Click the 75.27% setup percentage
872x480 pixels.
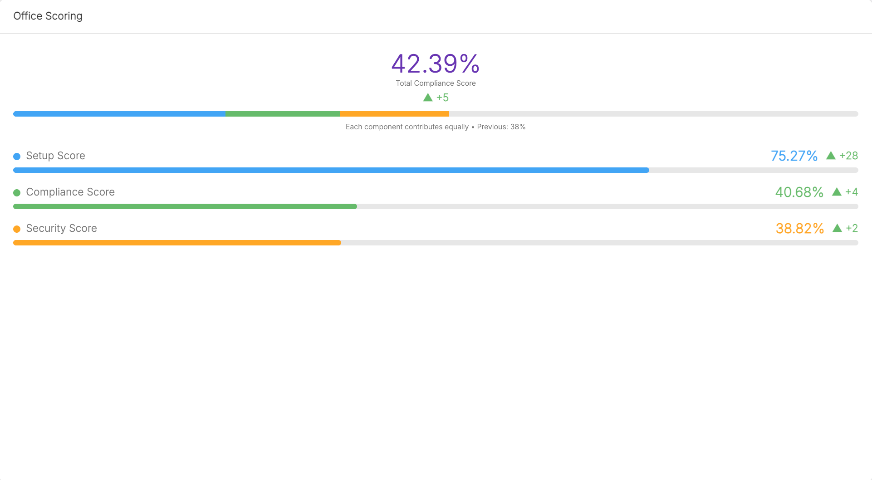pos(794,156)
